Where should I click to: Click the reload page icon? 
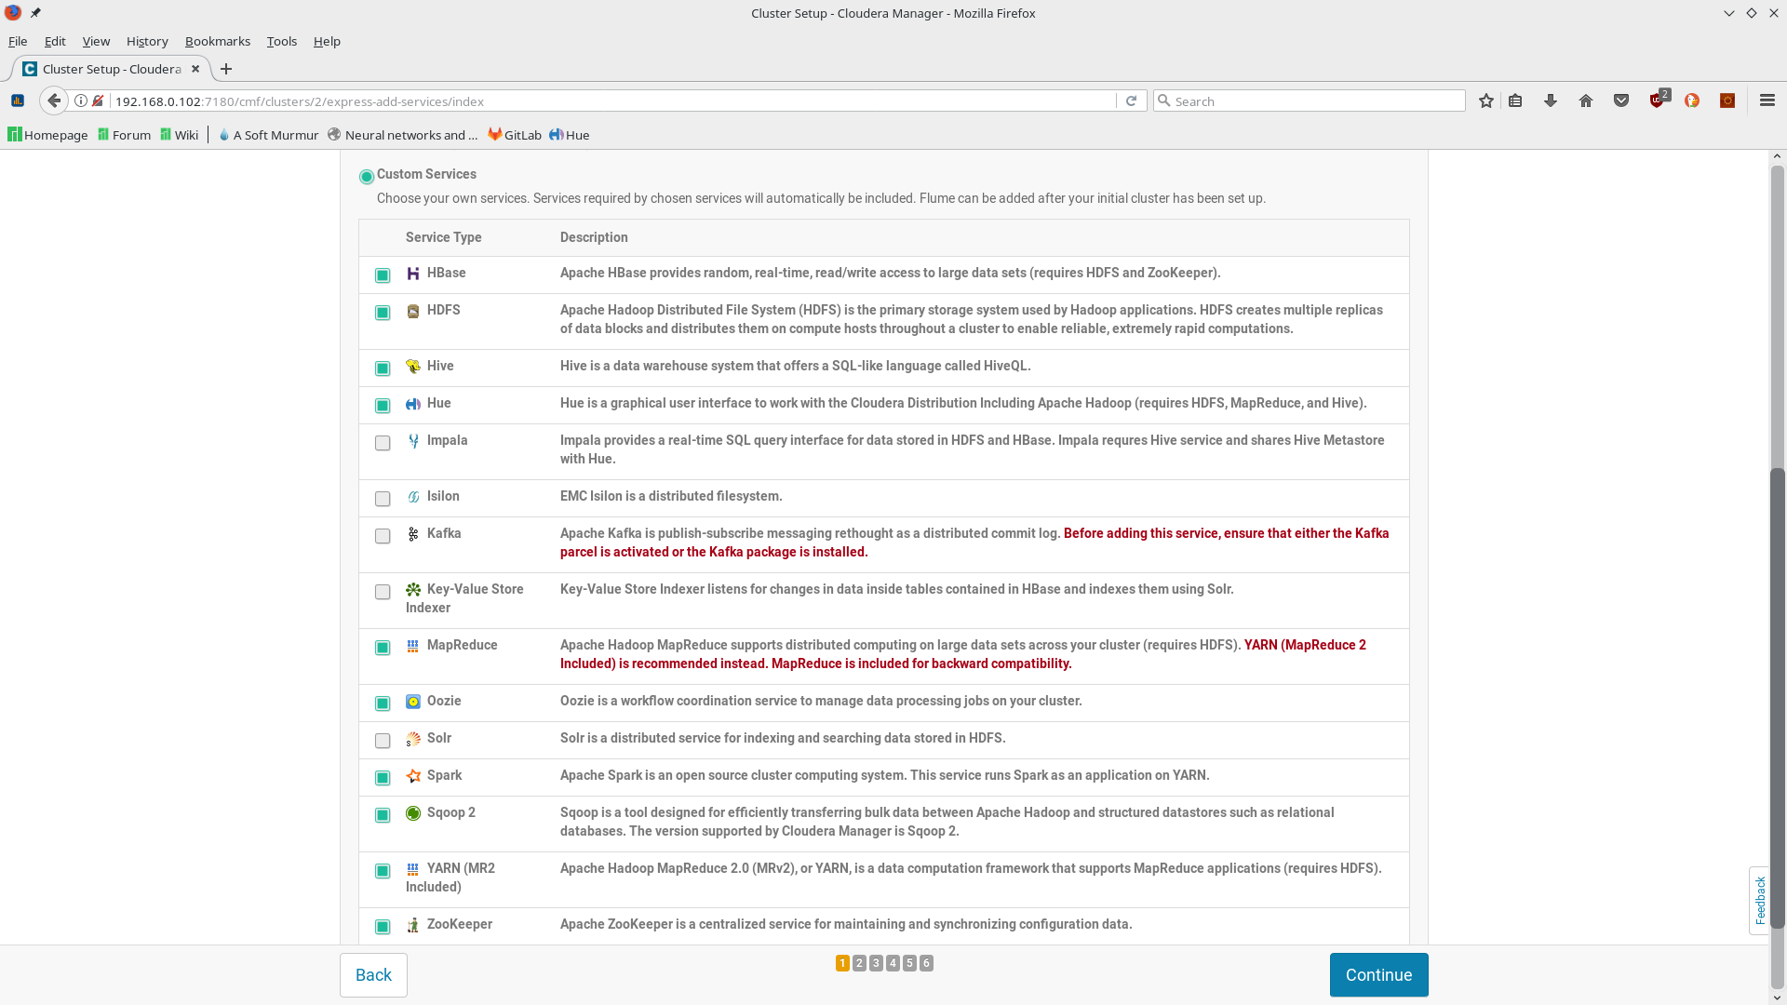pyautogui.click(x=1131, y=101)
